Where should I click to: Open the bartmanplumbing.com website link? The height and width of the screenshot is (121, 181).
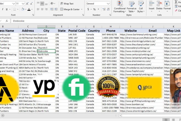(138, 34)
